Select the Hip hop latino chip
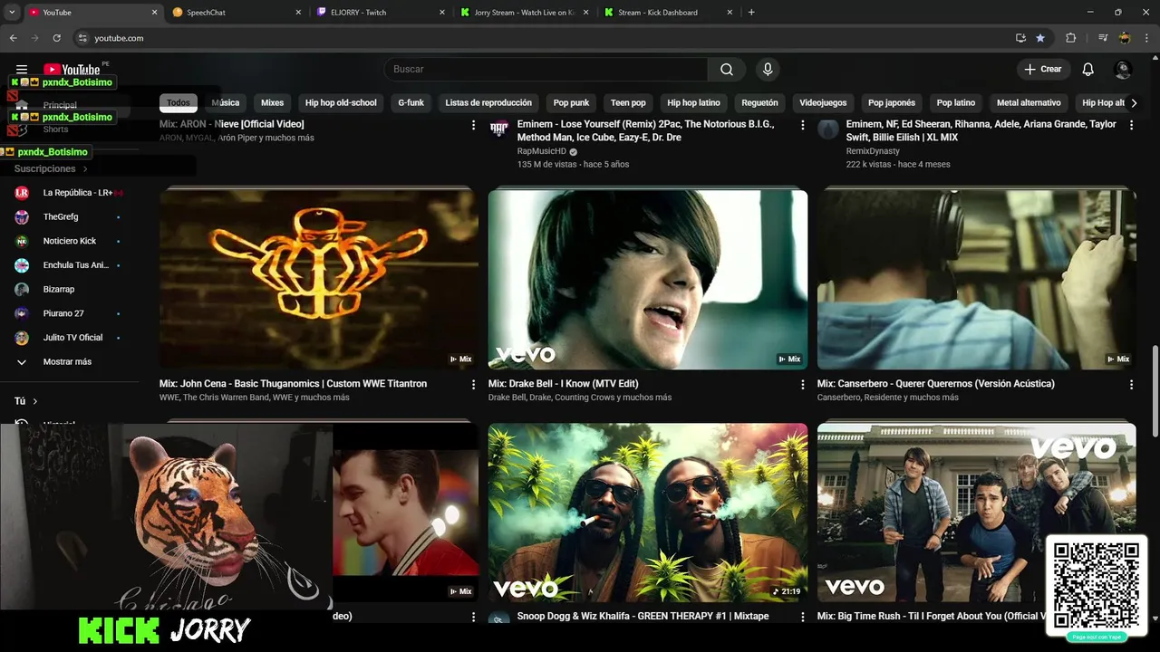Viewport: 1160px width, 652px height. click(x=693, y=103)
